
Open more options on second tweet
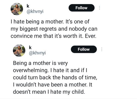[102, 49]
